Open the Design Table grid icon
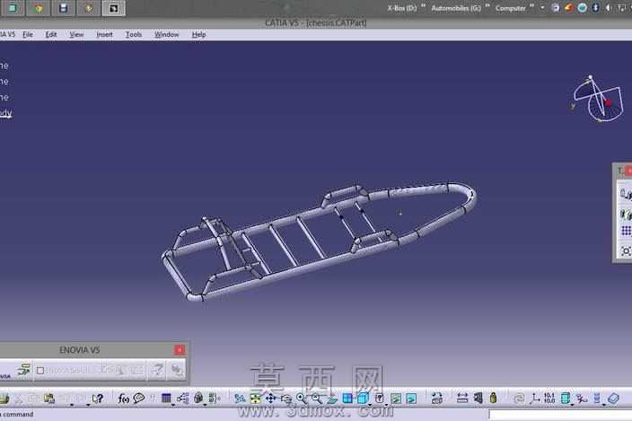Viewport: 632px width, 421px height. [166, 399]
